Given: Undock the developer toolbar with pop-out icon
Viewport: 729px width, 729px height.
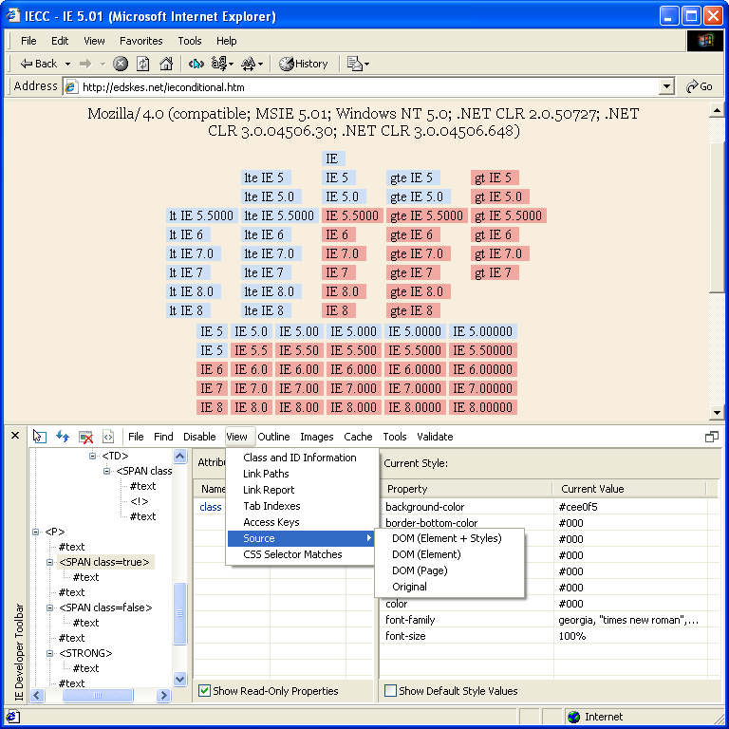Looking at the screenshot, I should [711, 437].
